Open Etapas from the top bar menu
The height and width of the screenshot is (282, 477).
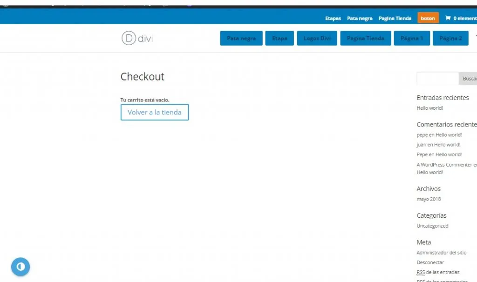tap(333, 18)
